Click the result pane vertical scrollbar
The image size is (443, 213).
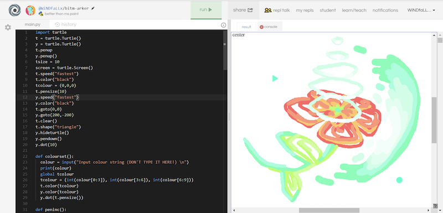434,120
